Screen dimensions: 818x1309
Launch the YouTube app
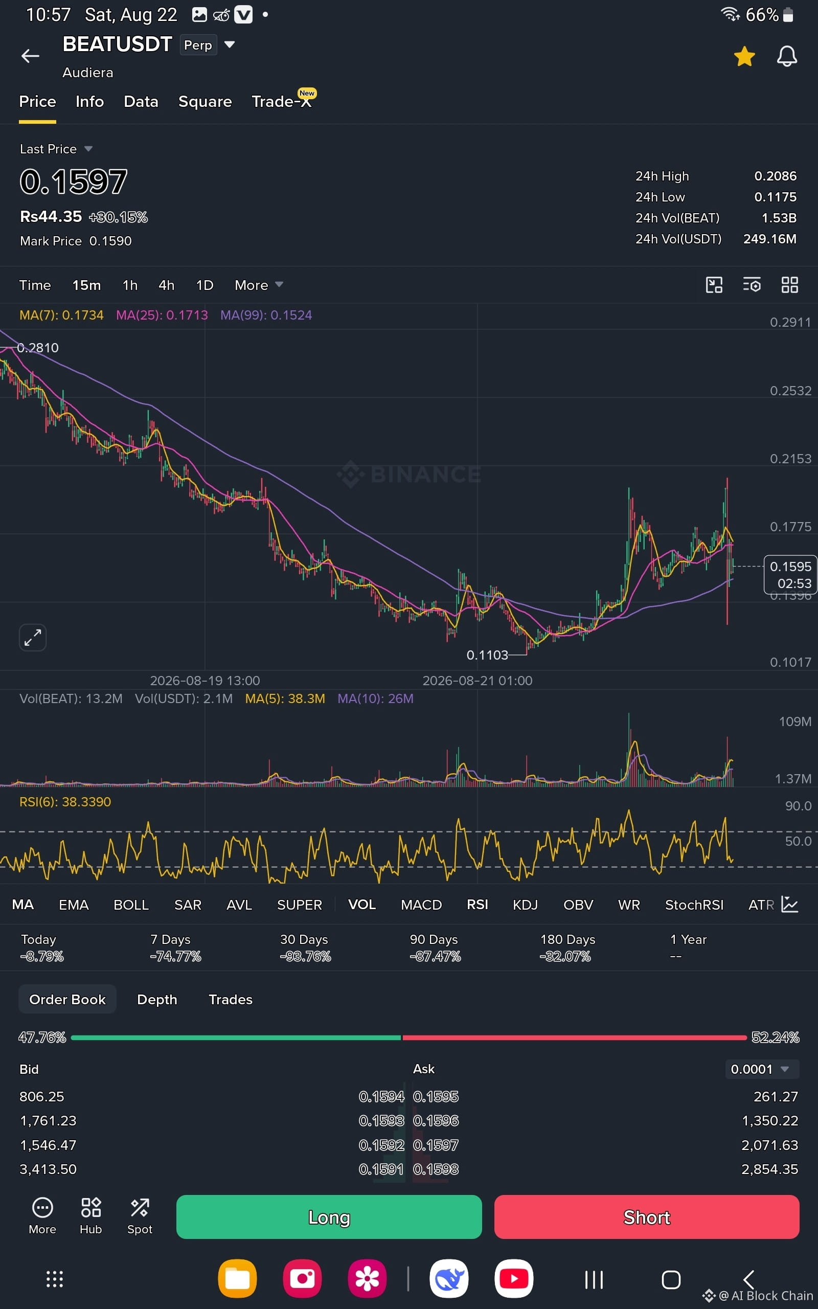pos(514,1279)
